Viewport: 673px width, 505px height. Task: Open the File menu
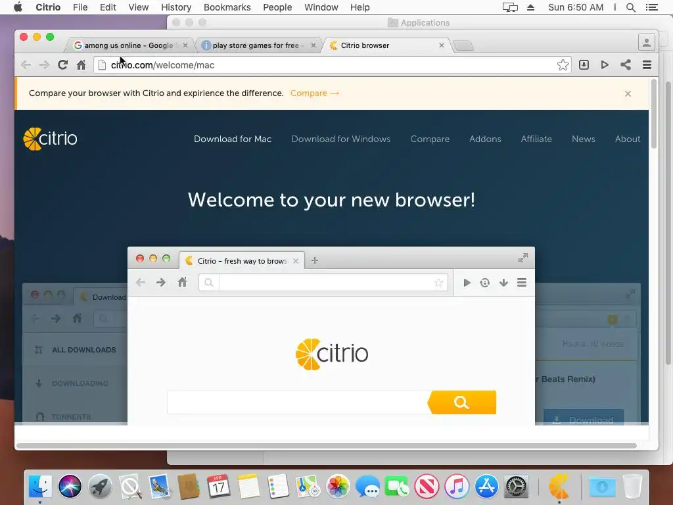click(80, 7)
